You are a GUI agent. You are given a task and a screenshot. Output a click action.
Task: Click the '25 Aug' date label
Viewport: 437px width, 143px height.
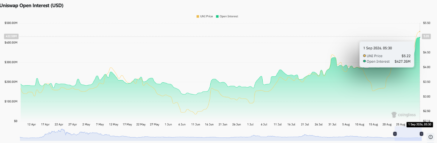[400, 124]
